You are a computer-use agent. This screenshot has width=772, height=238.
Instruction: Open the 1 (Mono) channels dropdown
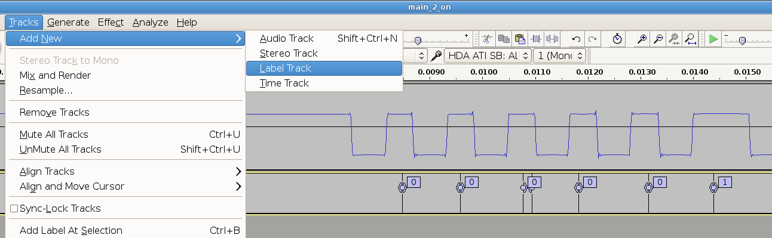pos(559,55)
